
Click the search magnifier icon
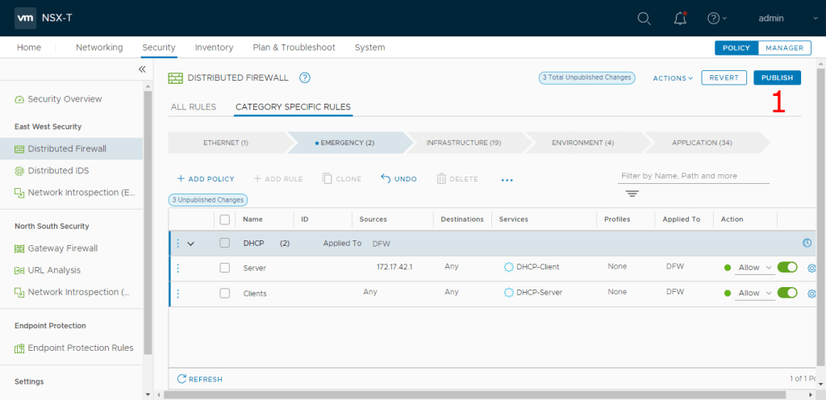644,19
